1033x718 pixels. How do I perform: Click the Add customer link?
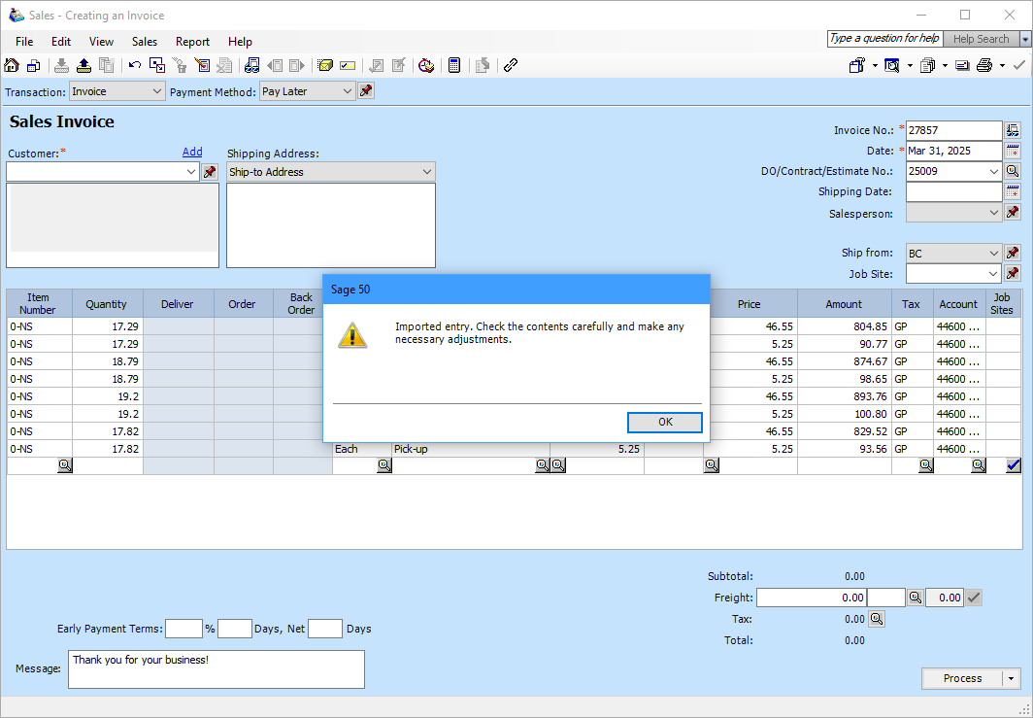[192, 152]
